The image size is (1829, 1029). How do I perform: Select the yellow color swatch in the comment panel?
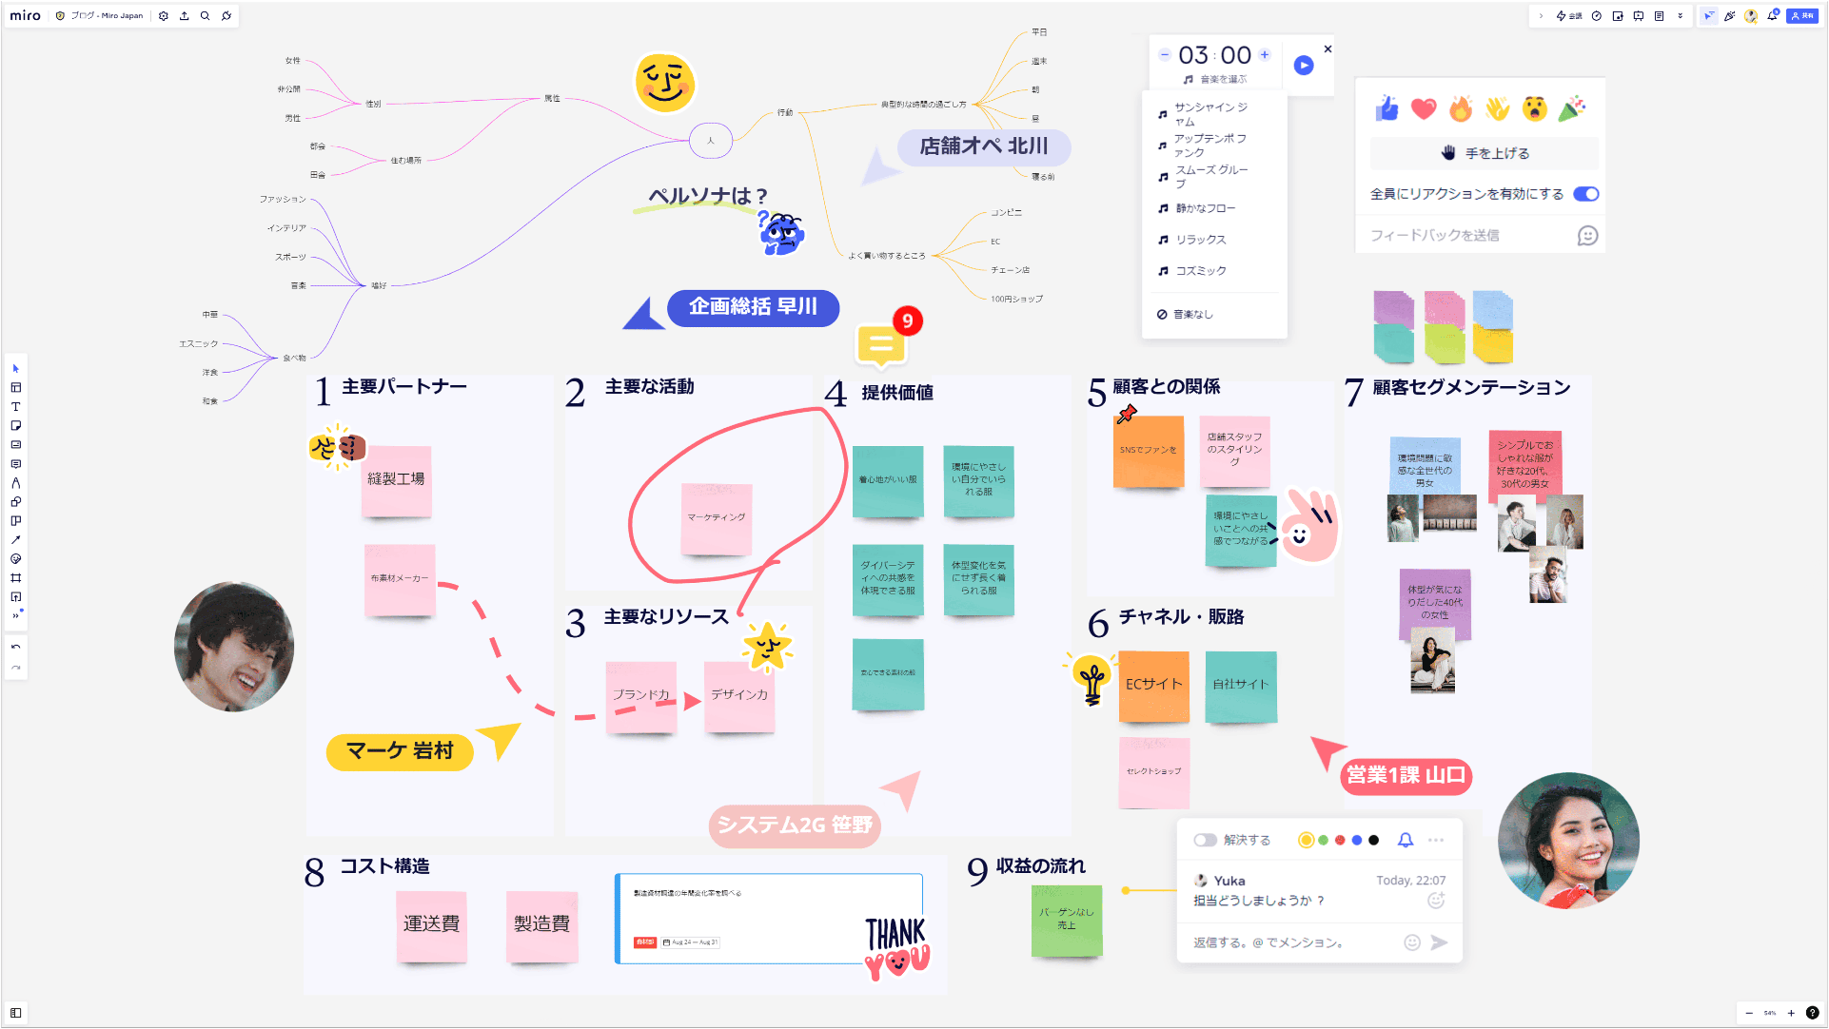tap(1307, 840)
